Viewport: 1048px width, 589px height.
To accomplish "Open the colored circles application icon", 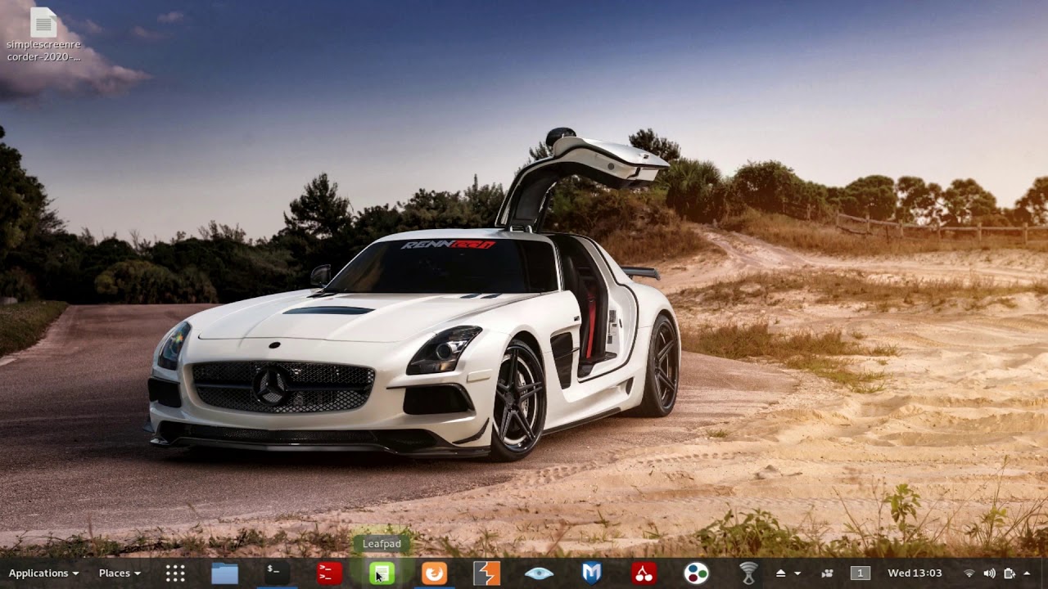I will [696, 573].
